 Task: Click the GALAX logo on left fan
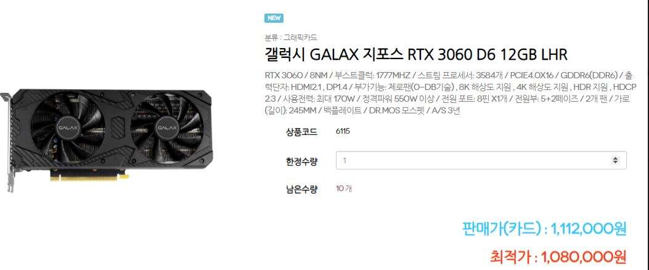[x=67, y=128]
